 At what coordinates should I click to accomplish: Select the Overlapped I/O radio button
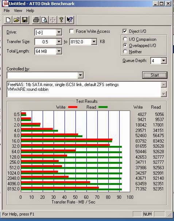click(x=125, y=45)
